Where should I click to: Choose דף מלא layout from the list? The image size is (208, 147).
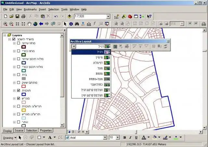[x=91, y=63]
